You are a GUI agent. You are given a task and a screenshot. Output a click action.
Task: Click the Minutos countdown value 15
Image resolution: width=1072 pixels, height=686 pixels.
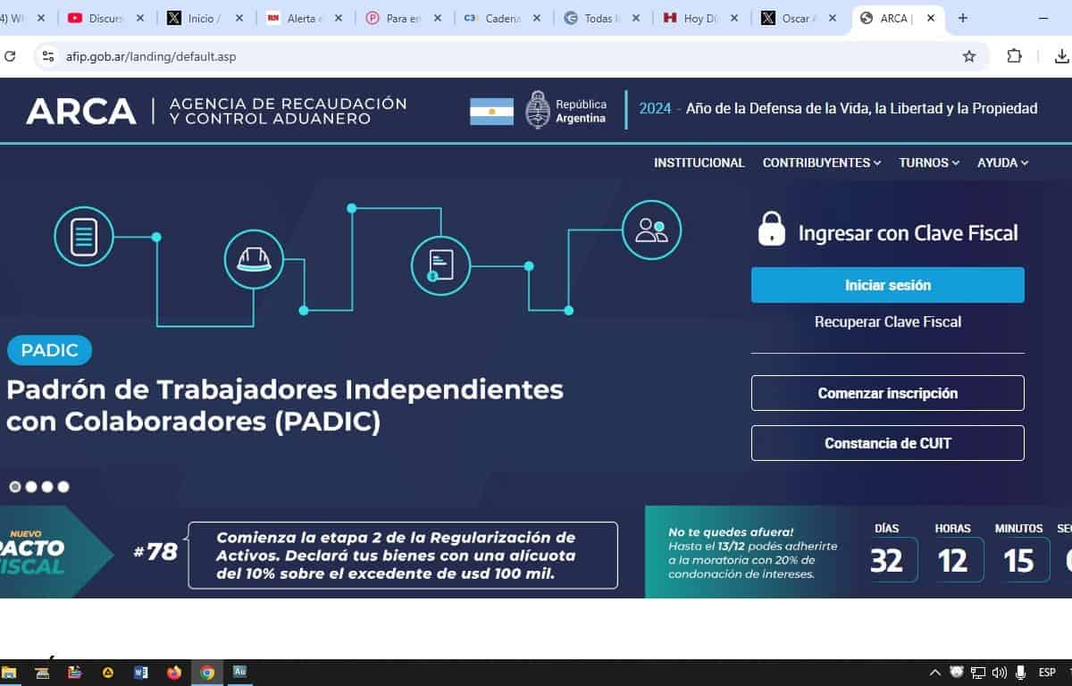coord(1018,560)
